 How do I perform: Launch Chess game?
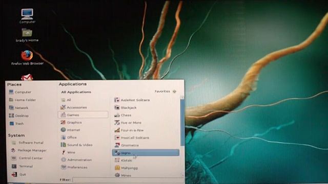[x=123, y=115]
